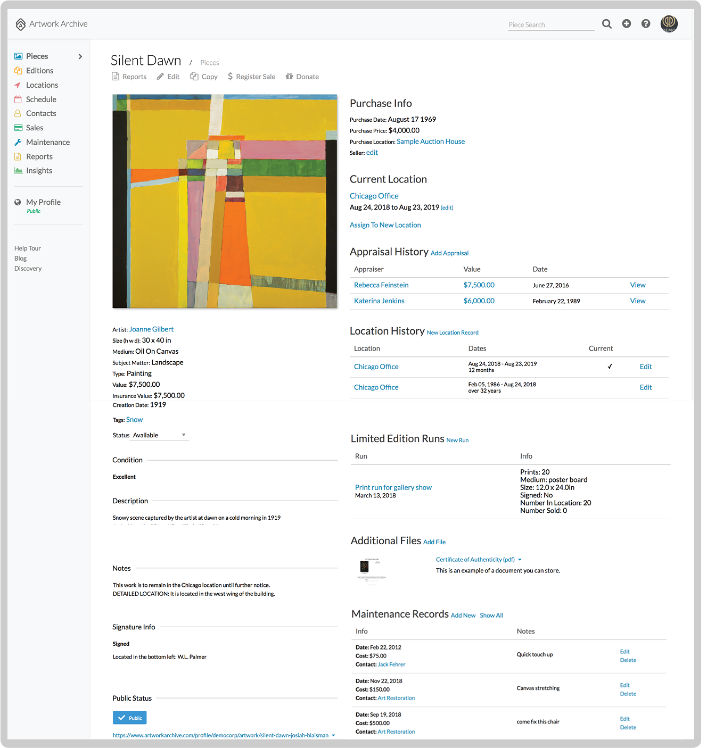Image resolution: width=707 pixels, height=748 pixels.
Task: Click the Insights chart icon in sidebar
Action: click(x=18, y=171)
